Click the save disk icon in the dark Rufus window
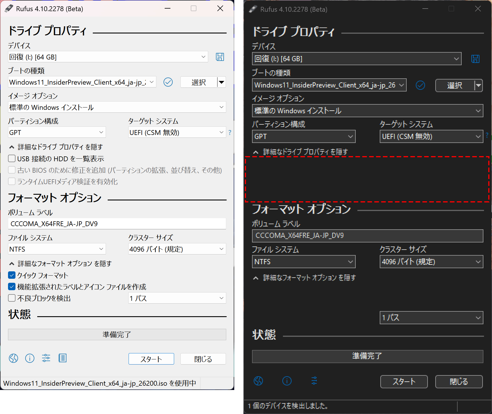This screenshot has width=492, height=414. (475, 59)
